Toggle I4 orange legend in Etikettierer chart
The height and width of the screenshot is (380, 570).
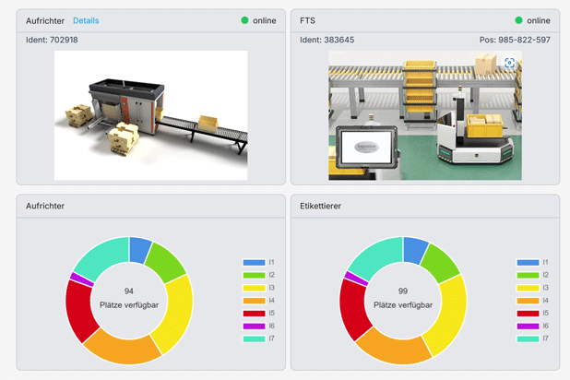click(529, 301)
